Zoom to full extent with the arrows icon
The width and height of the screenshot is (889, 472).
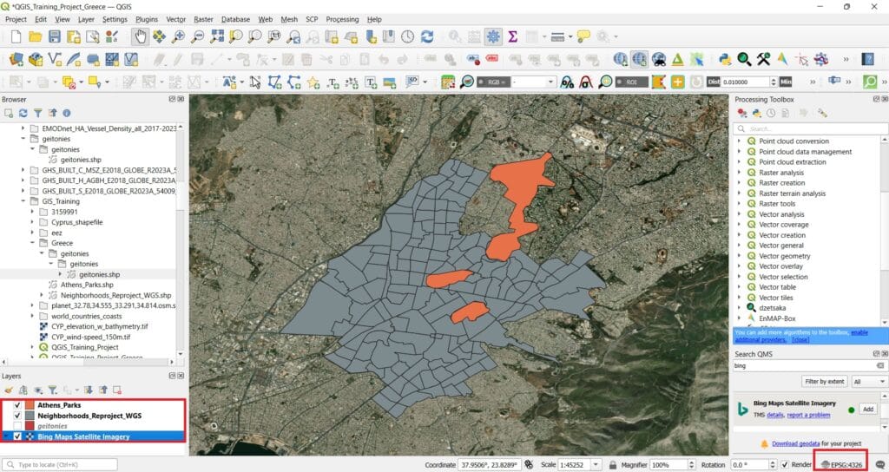point(216,36)
